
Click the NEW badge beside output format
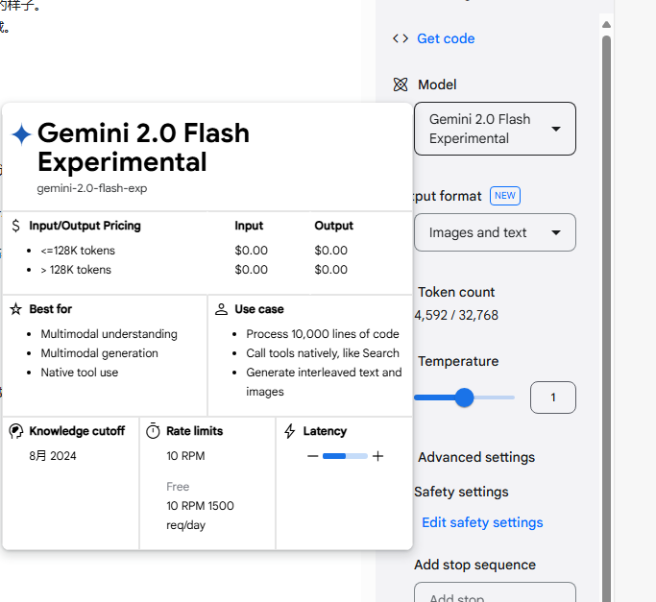505,196
